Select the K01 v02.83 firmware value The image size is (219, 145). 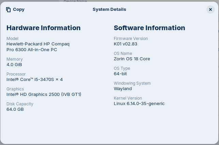[126, 44]
